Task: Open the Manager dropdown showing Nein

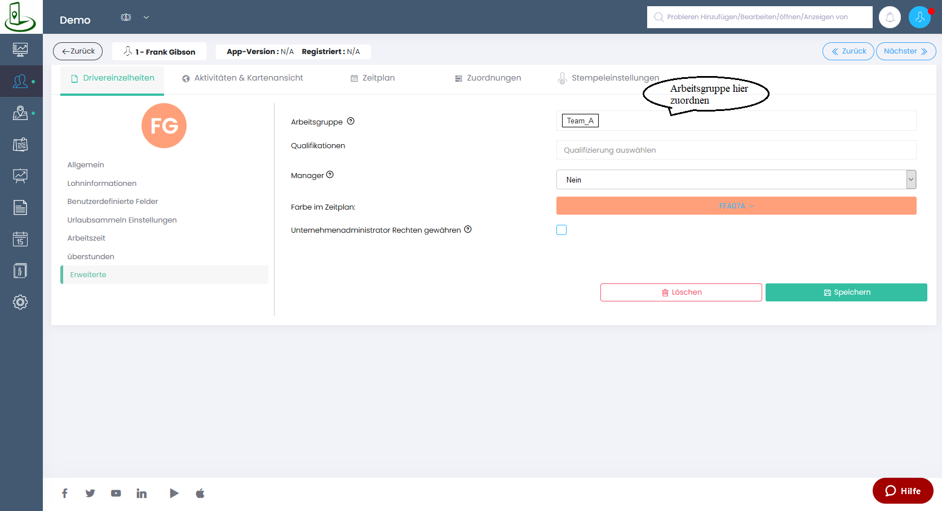Action: click(x=736, y=180)
